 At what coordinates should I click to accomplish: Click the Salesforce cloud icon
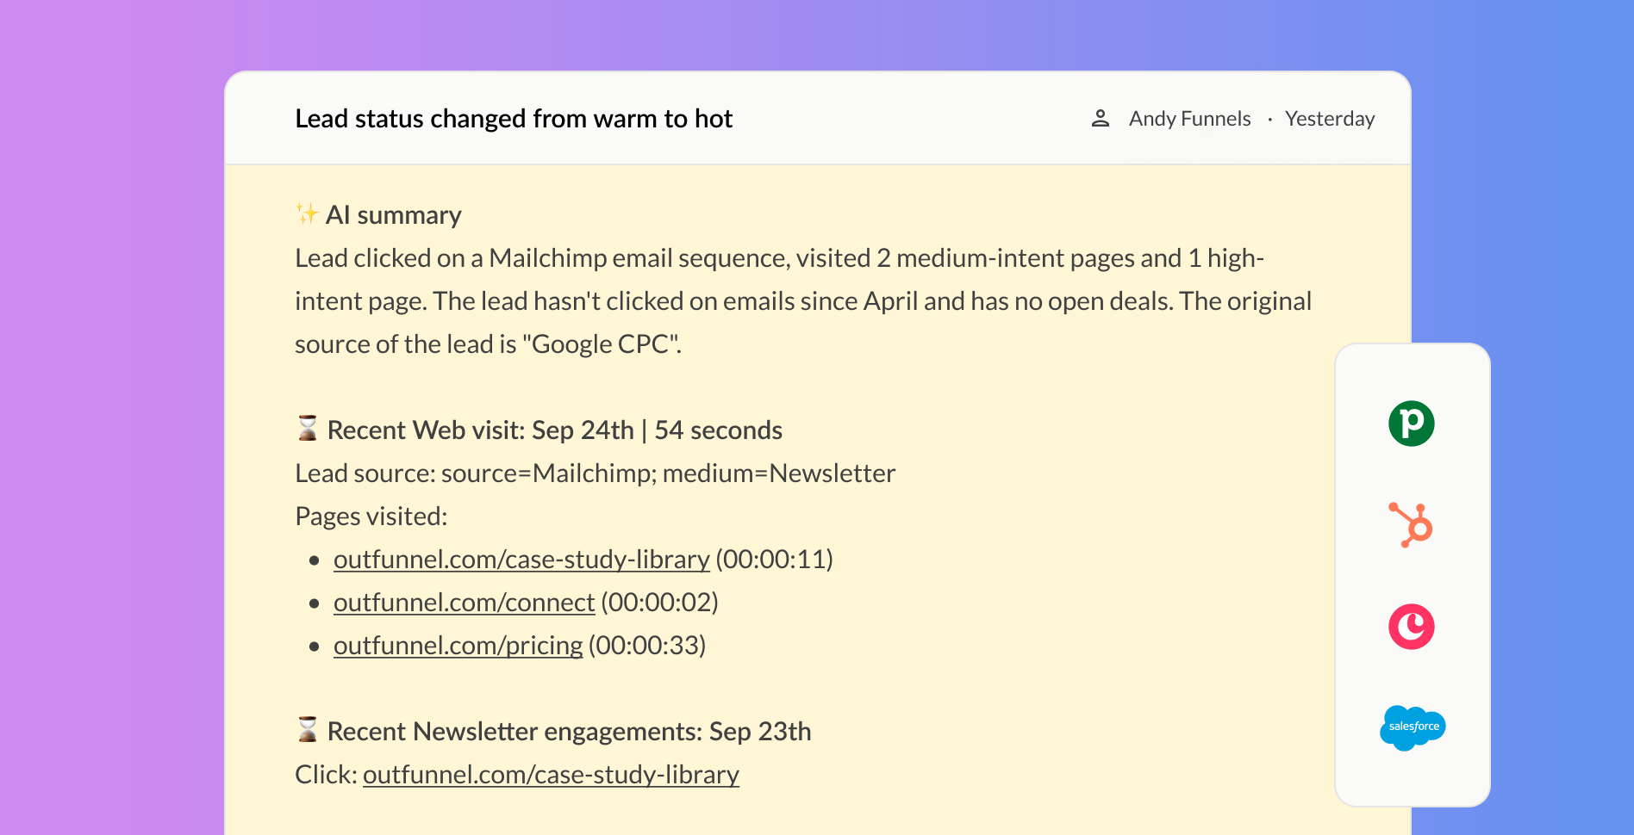(1412, 727)
